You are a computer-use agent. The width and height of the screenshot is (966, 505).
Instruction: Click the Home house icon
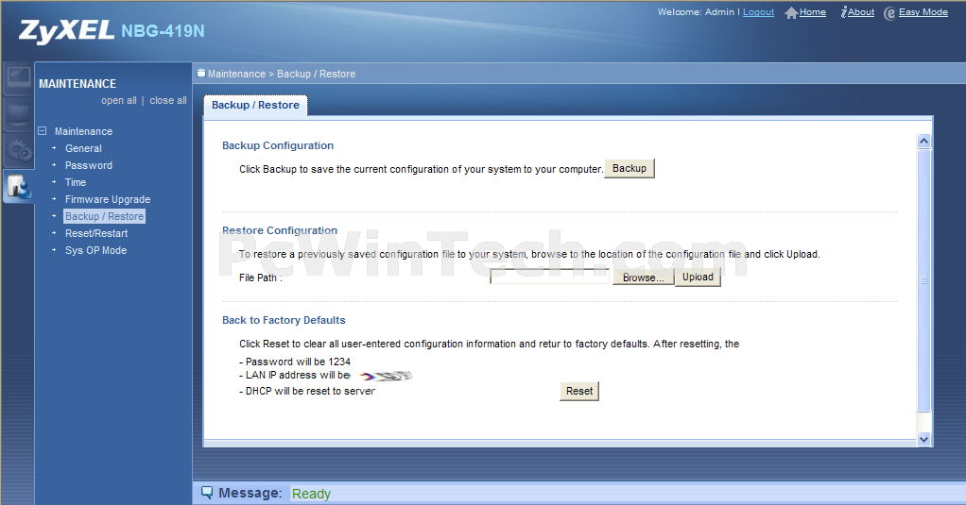pos(791,13)
